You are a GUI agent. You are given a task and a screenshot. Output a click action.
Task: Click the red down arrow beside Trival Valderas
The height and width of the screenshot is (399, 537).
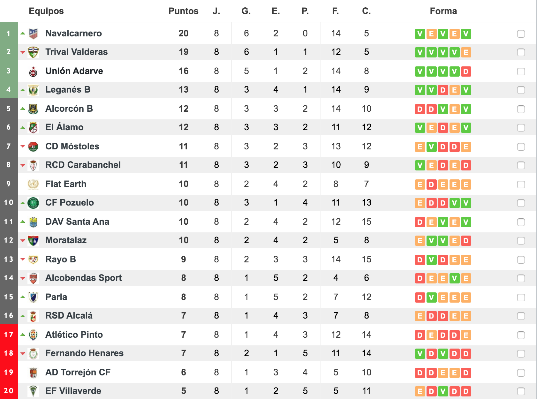[23, 52]
